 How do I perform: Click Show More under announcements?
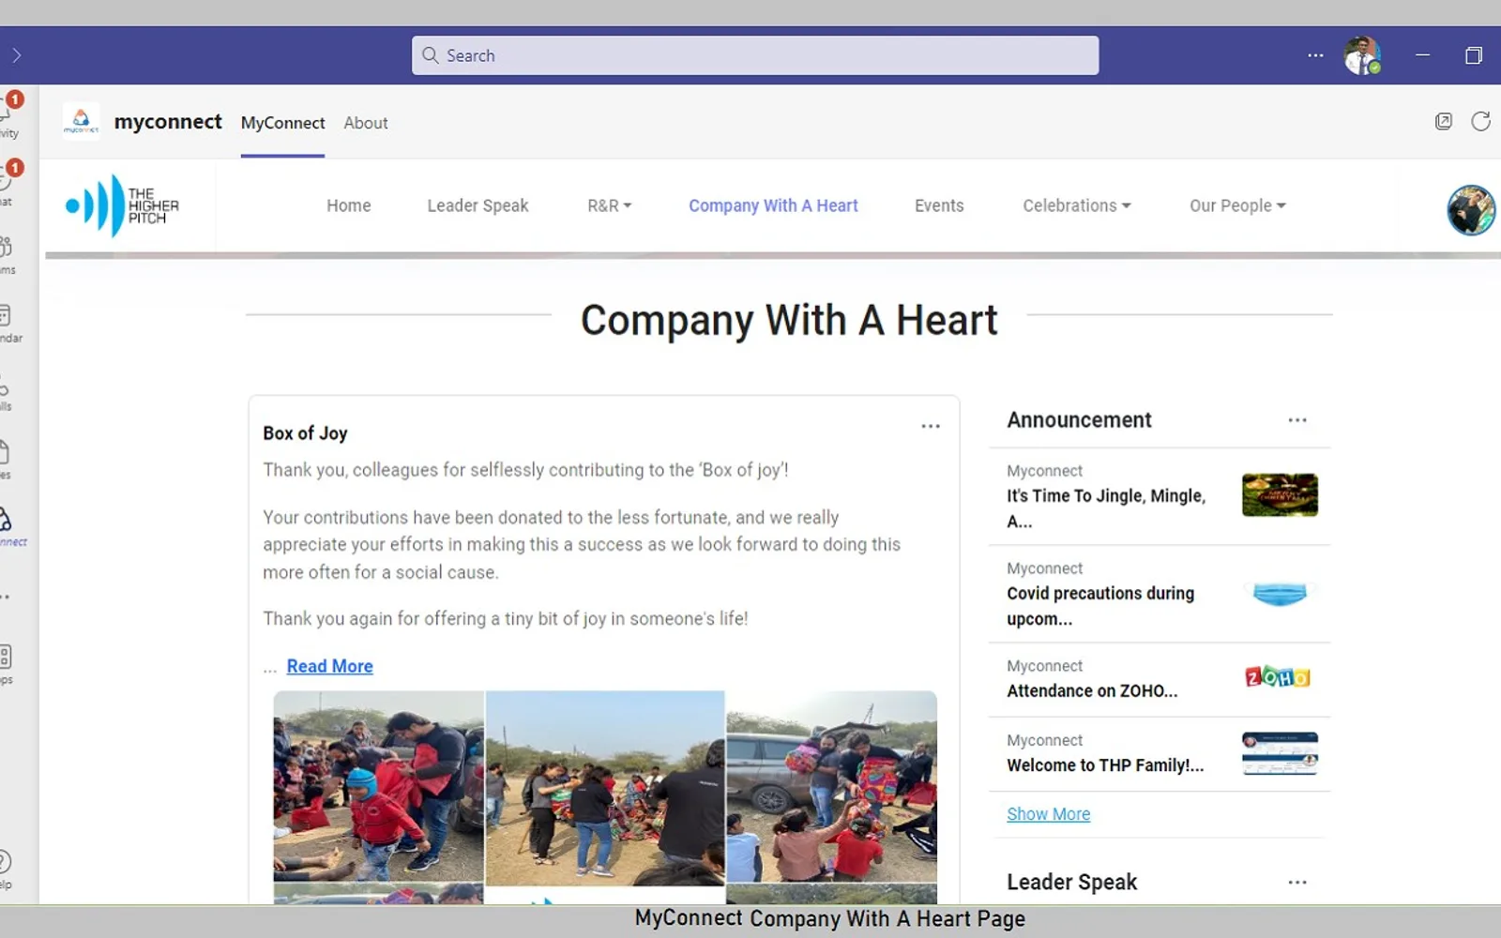point(1048,814)
